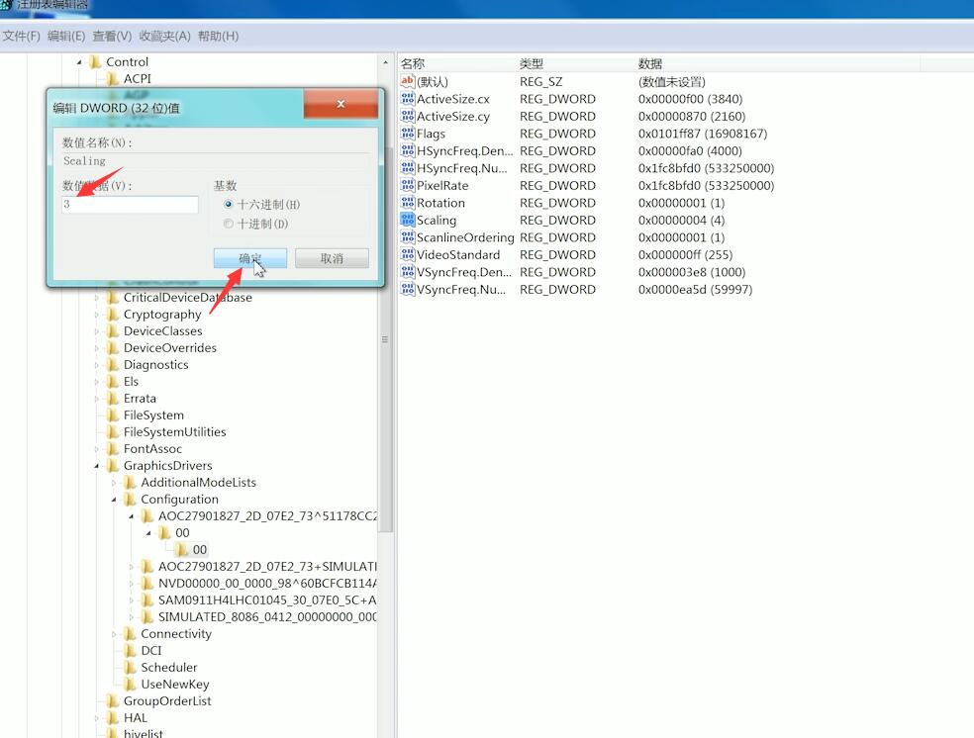Open the 收藏夹(A) menu

coord(164,36)
